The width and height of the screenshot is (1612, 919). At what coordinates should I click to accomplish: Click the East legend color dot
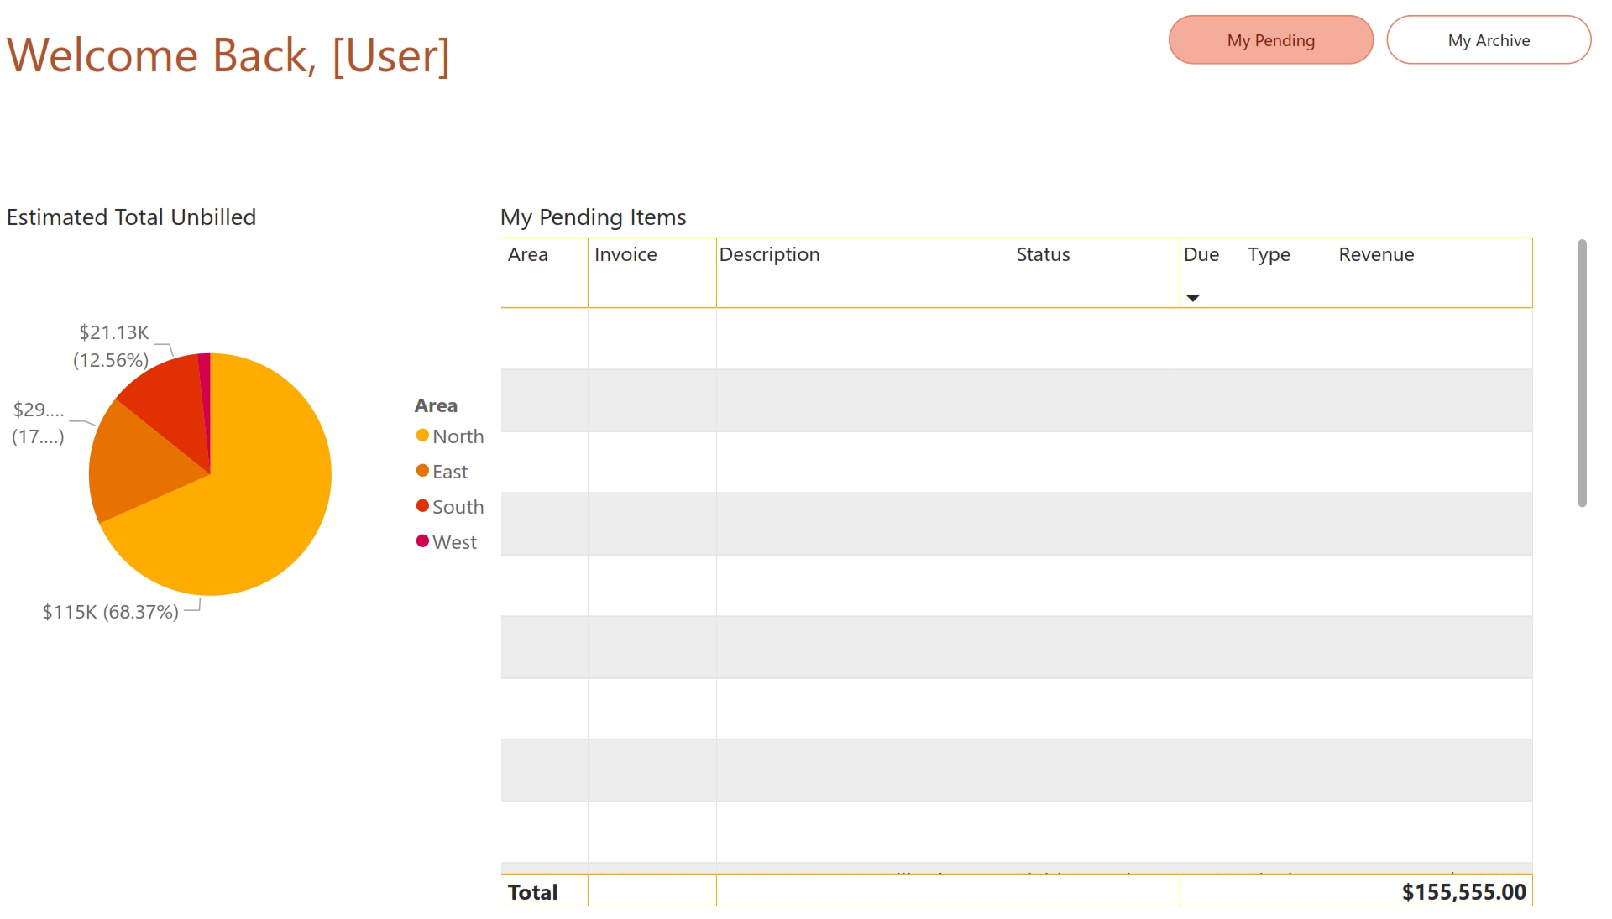point(421,471)
